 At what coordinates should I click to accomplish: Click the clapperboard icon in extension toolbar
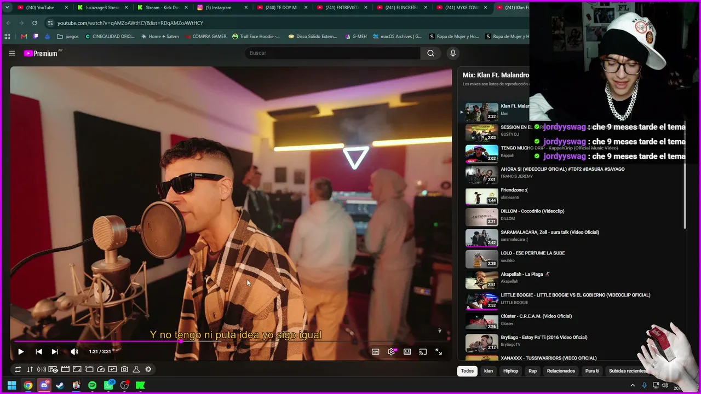[x=65, y=369]
